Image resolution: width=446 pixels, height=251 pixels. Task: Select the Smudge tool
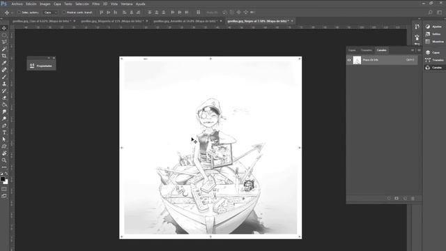point(4,112)
